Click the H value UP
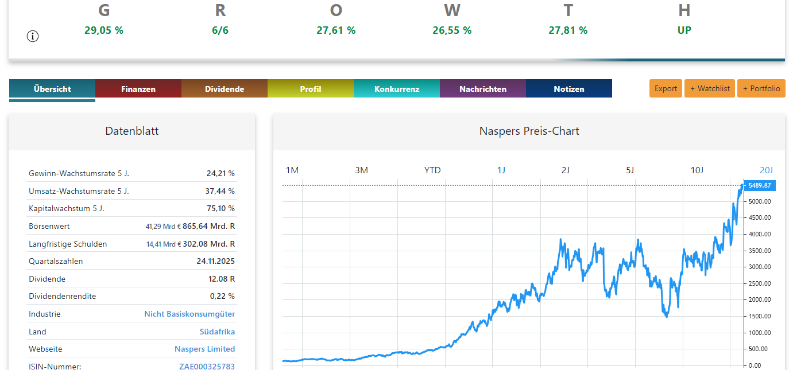The width and height of the screenshot is (793, 370). coord(684,30)
